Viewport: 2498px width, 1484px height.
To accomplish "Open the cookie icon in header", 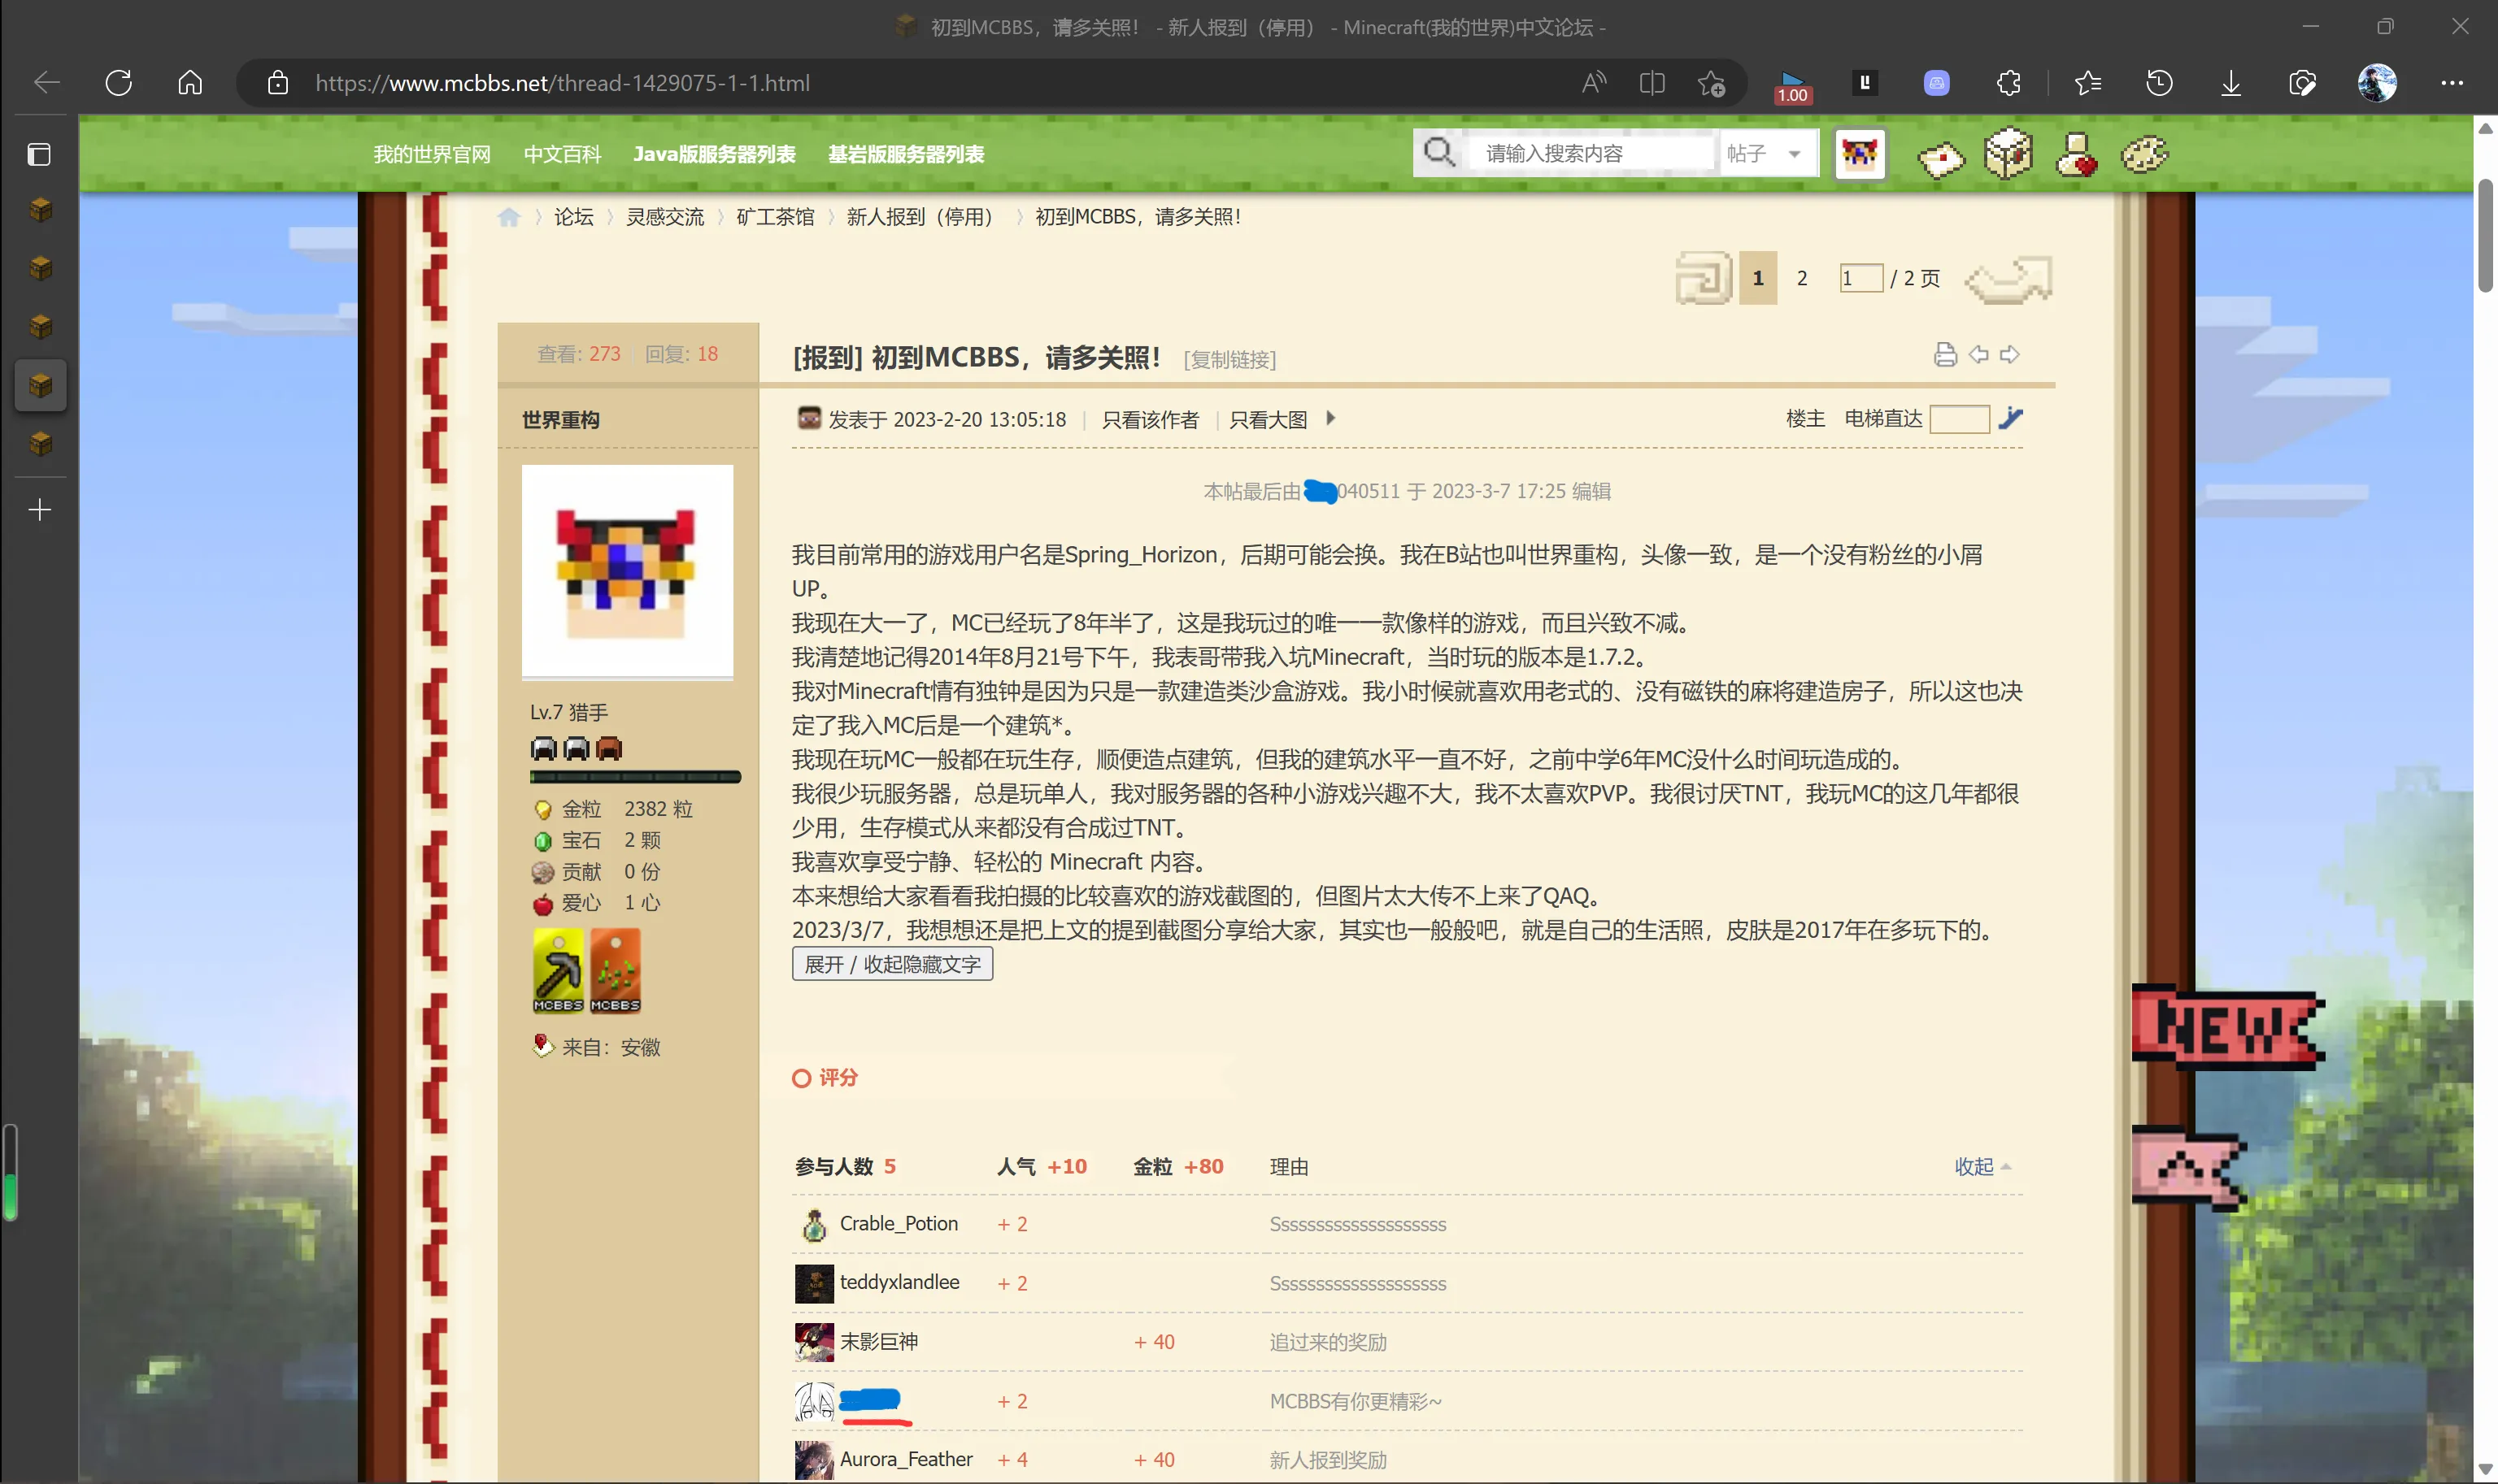I will (2145, 154).
